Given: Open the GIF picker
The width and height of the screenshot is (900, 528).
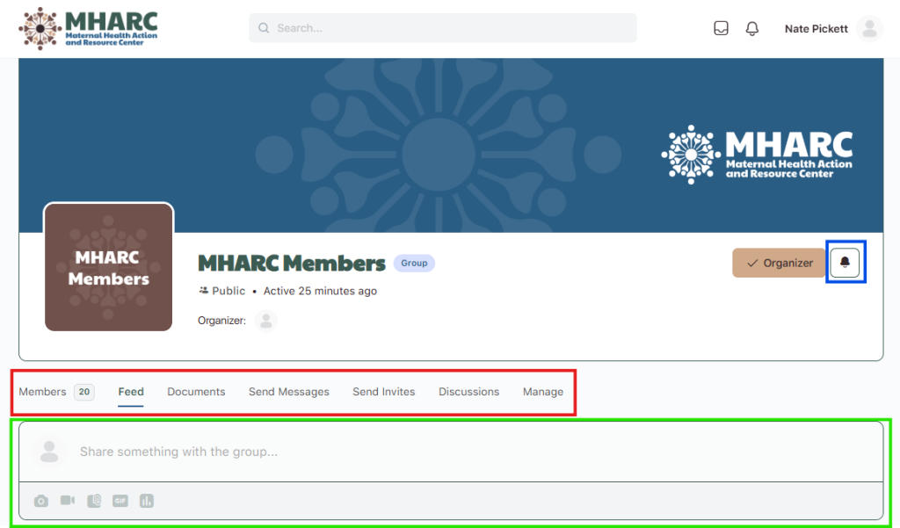Looking at the screenshot, I should point(120,501).
